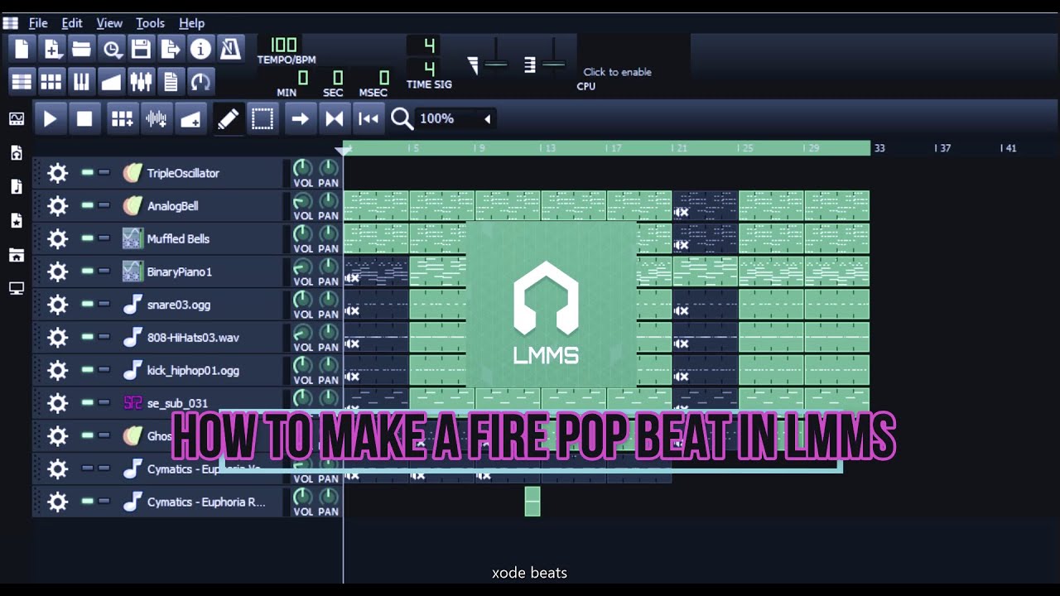This screenshot has height=596, width=1060.
Task: Solo the kick_hiphop01.ogg track
Action: [x=104, y=370]
